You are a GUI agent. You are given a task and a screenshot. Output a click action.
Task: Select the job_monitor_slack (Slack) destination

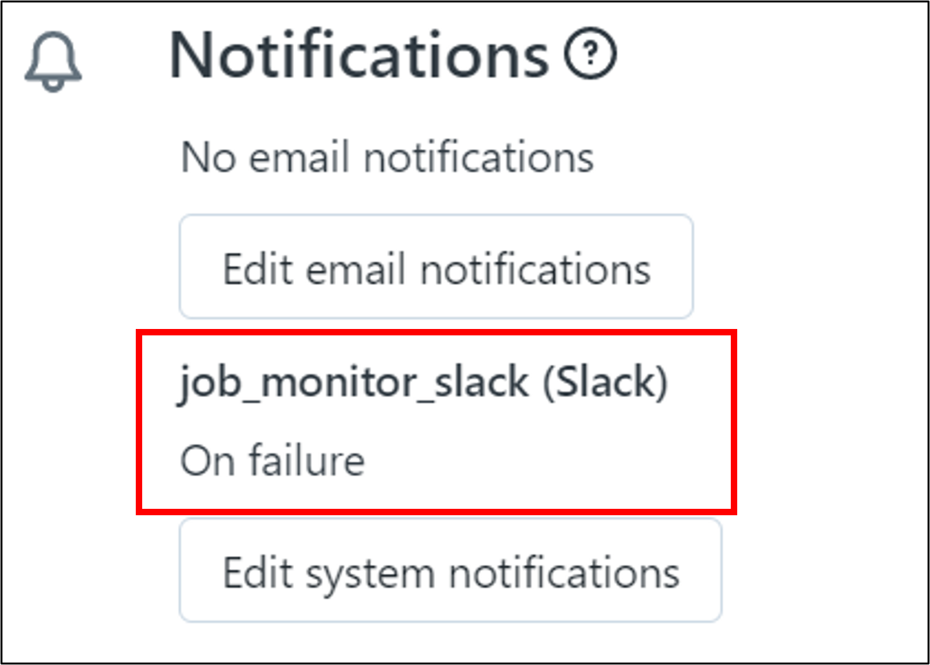point(423,383)
